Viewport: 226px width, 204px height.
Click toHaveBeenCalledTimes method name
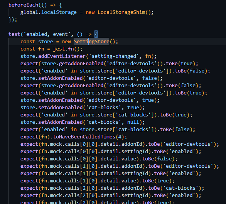click(x=84, y=137)
